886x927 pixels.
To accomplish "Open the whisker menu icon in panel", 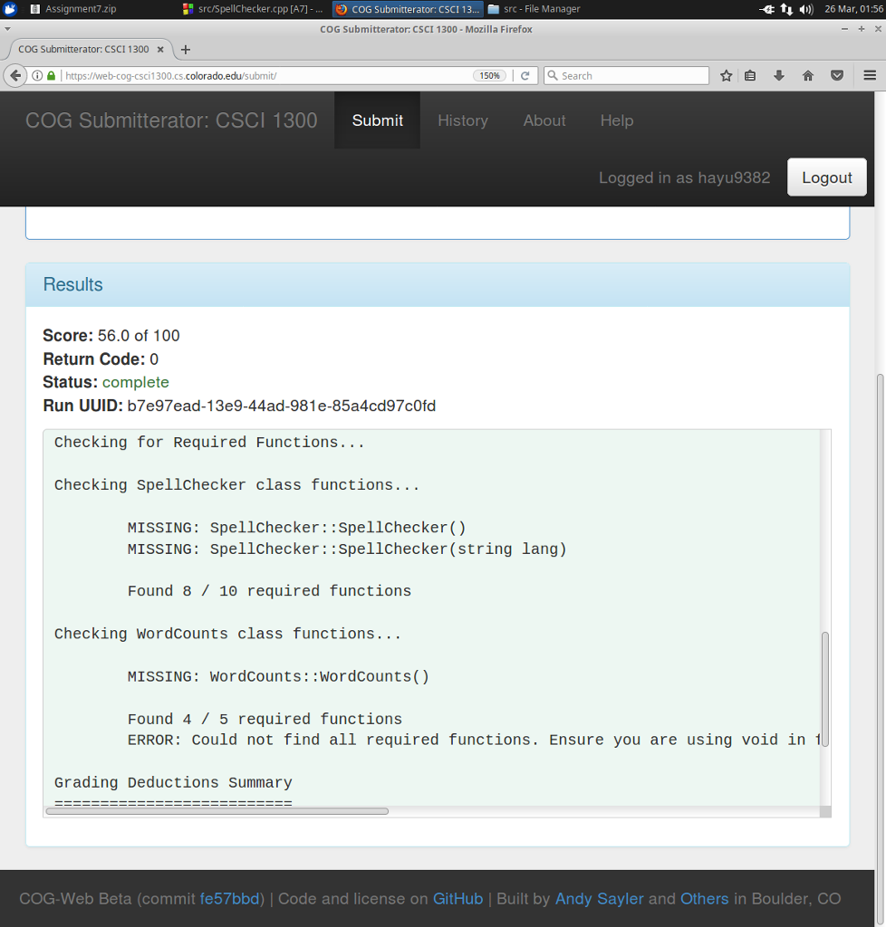I will pyautogui.click(x=10, y=8).
